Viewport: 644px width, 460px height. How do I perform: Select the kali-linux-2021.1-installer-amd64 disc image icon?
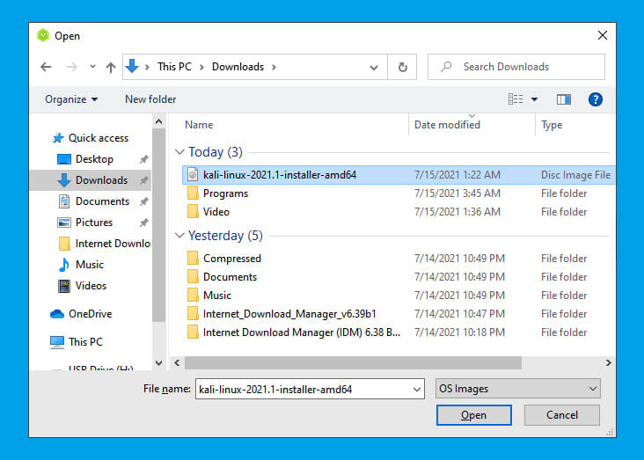tap(193, 174)
